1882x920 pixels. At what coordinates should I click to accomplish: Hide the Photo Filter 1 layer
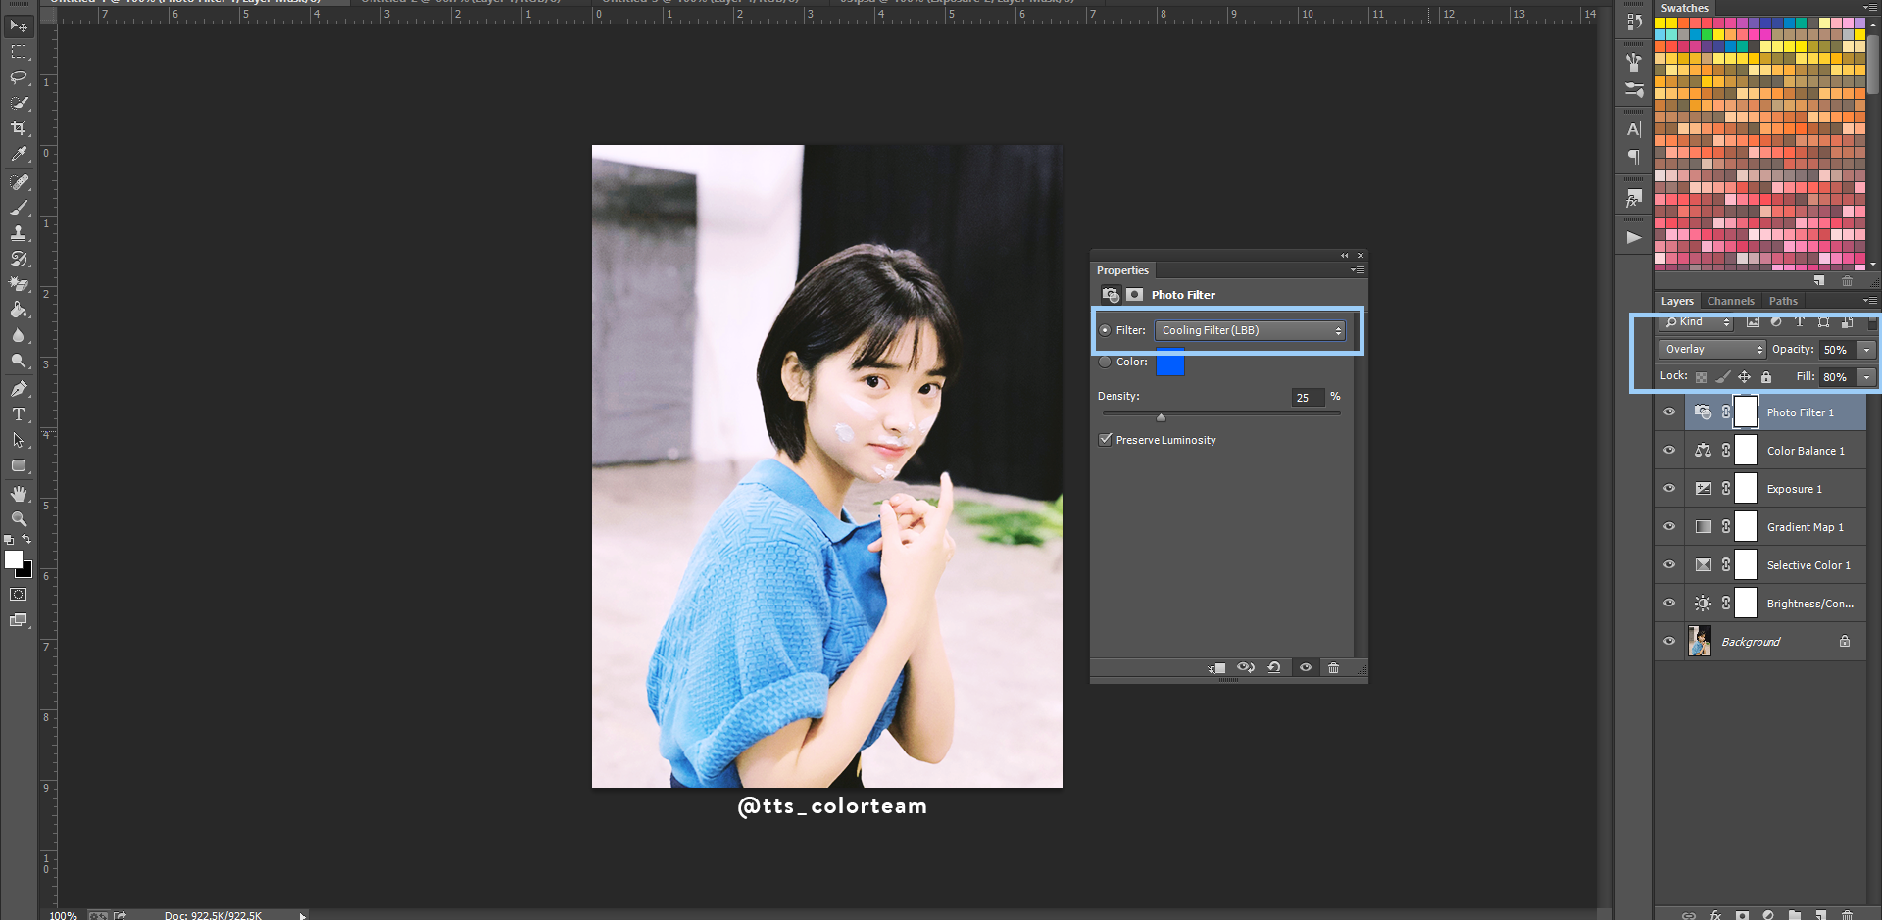[1669, 412]
